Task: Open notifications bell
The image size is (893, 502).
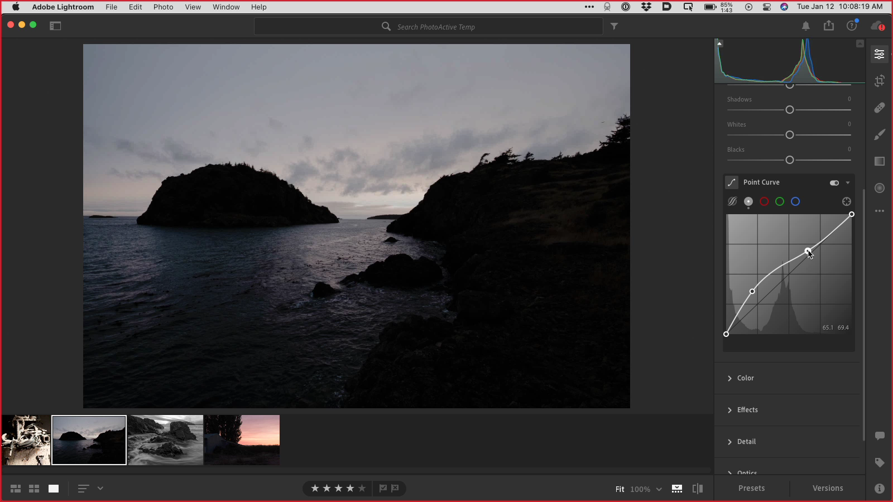Action: point(806,26)
